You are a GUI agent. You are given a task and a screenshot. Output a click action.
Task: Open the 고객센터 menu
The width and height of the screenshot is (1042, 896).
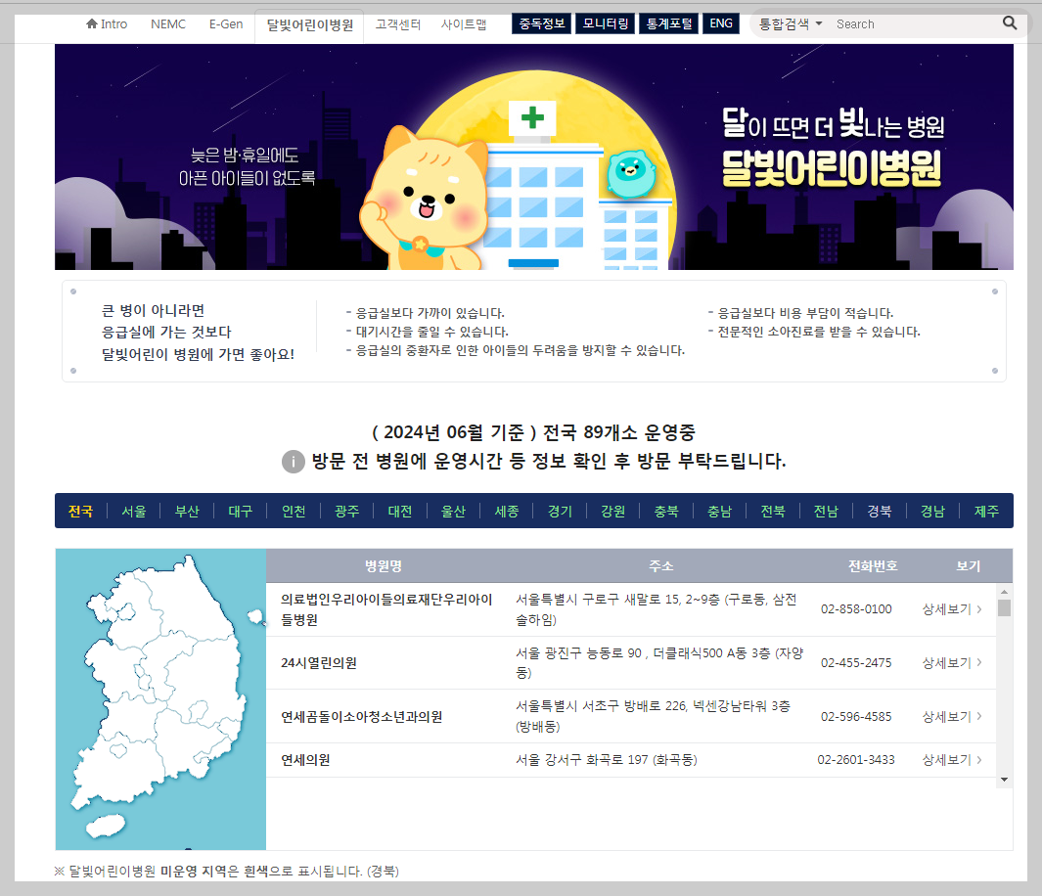[398, 23]
